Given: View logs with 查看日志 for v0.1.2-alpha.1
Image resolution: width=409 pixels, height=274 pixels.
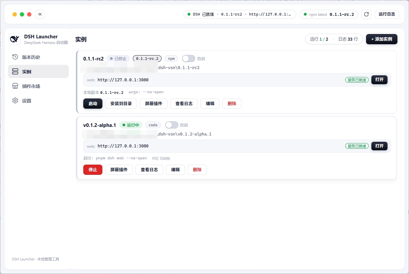Looking at the screenshot, I should pyautogui.click(x=149, y=170).
